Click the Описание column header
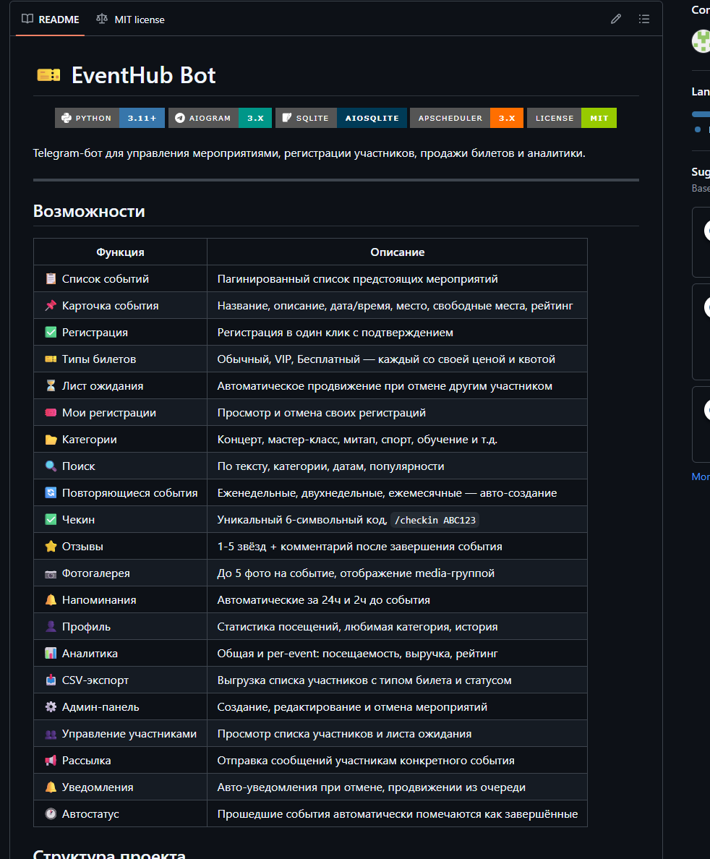This screenshot has width=710, height=859. (397, 252)
